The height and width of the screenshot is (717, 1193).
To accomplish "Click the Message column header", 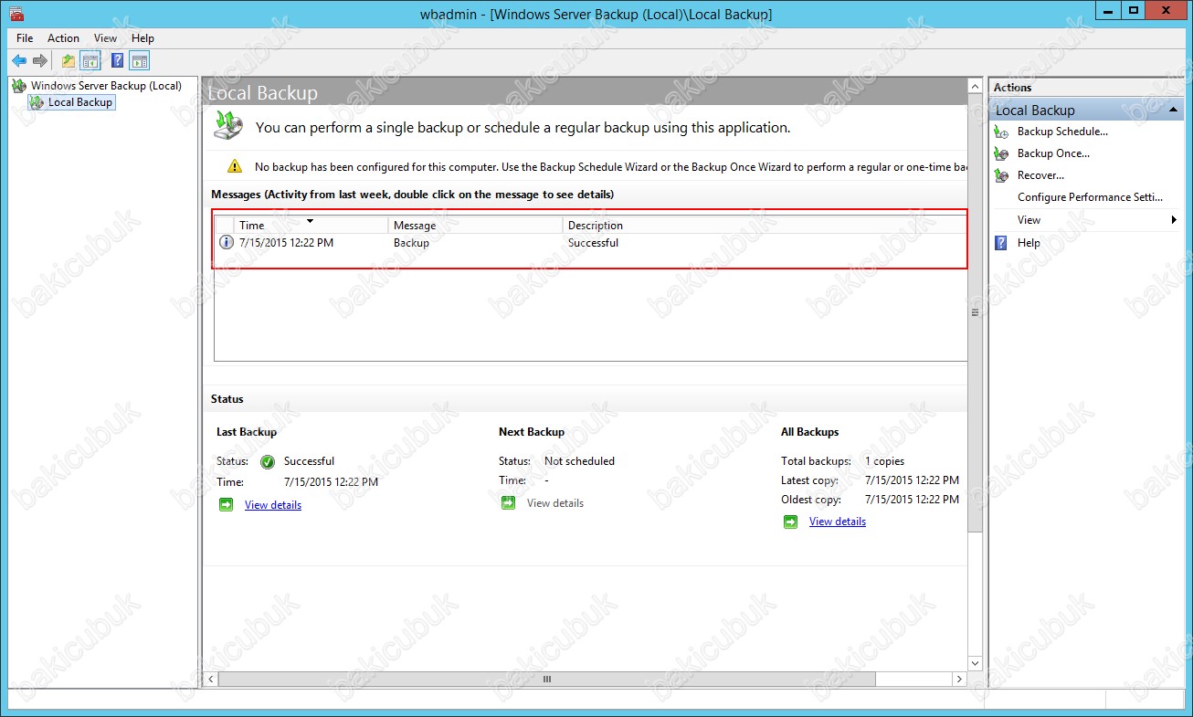I will click(475, 225).
